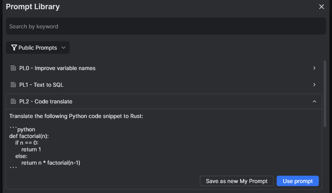The height and width of the screenshot is (193, 332).
Task: Click document icon beside PL0 prompt
Action: (x=13, y=68)
